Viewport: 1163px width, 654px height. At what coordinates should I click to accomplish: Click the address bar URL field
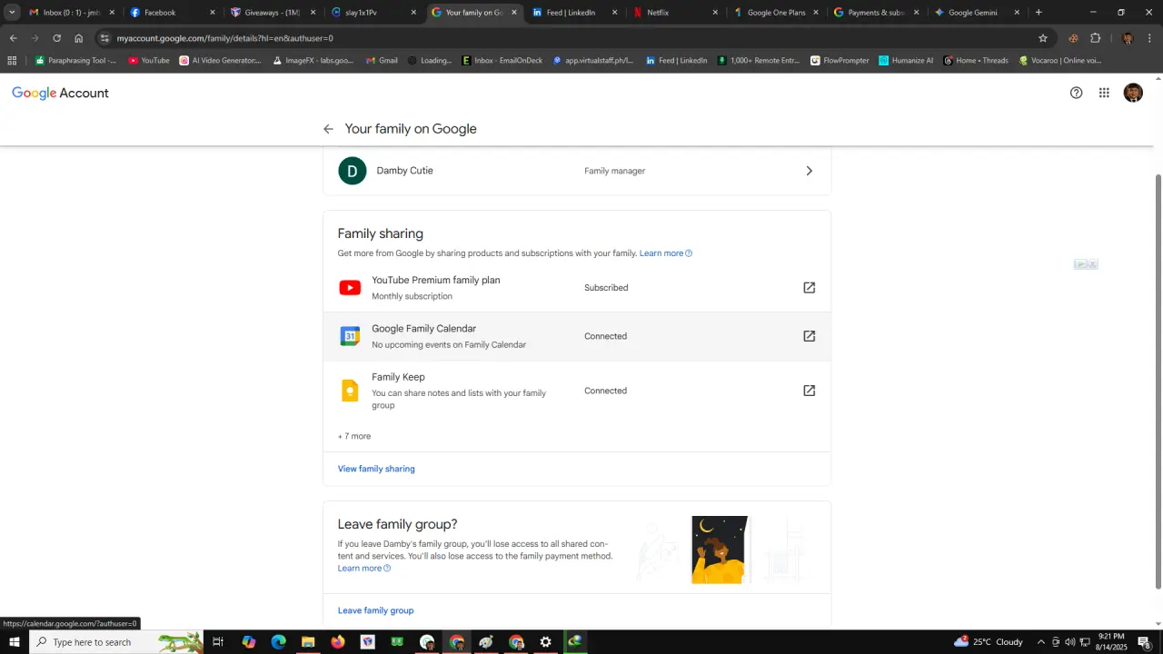pos(572,38)
